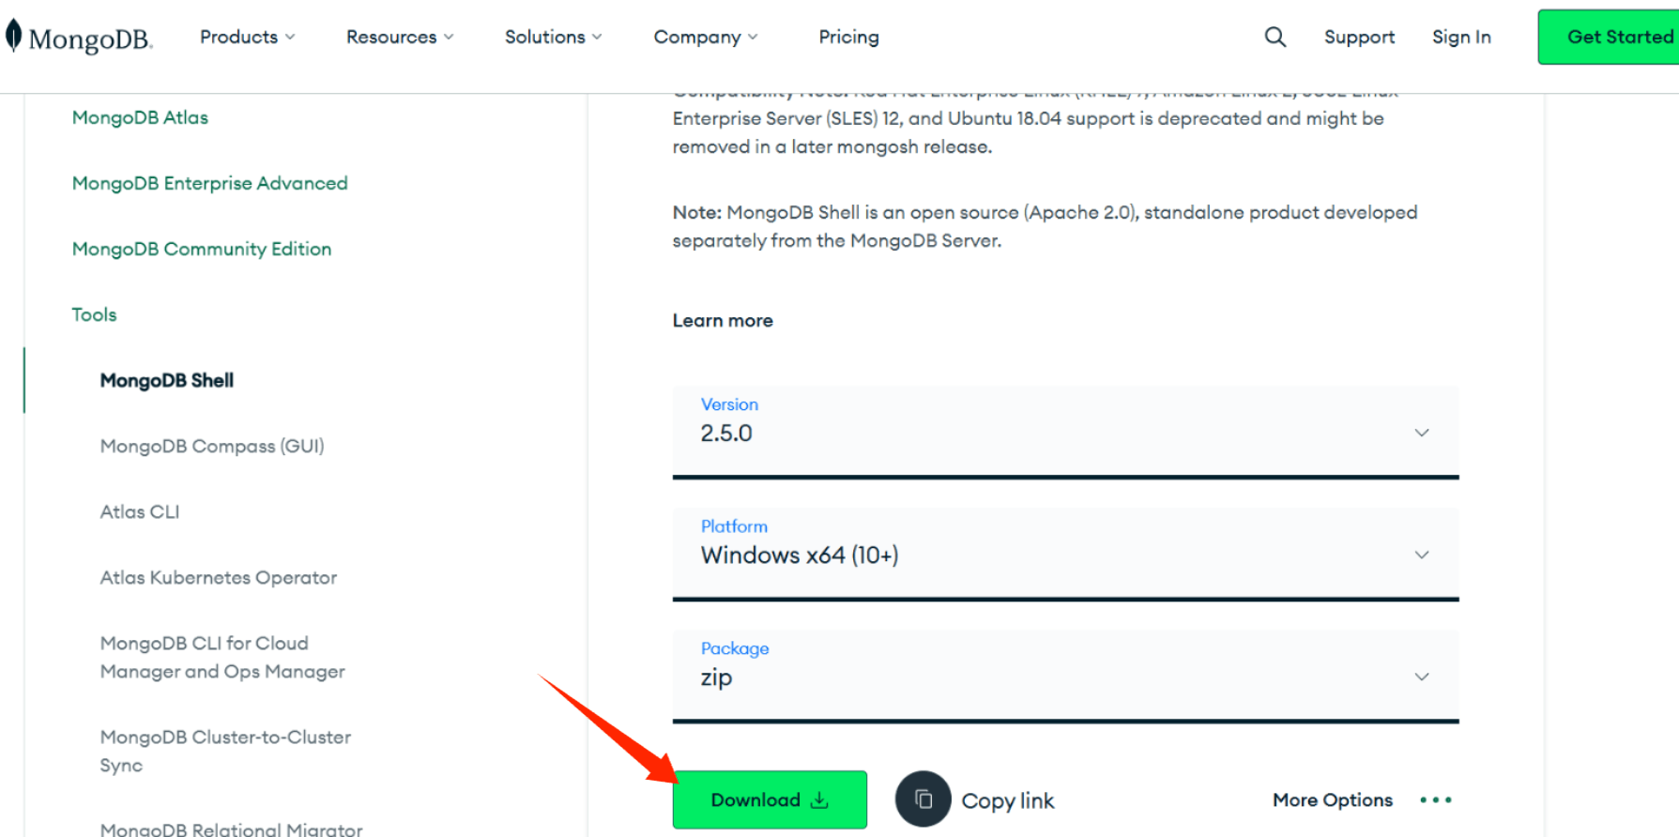Select MongoDB Shell in sidebar
Viewport: 1679px width, 837px height.
point(167,380)
